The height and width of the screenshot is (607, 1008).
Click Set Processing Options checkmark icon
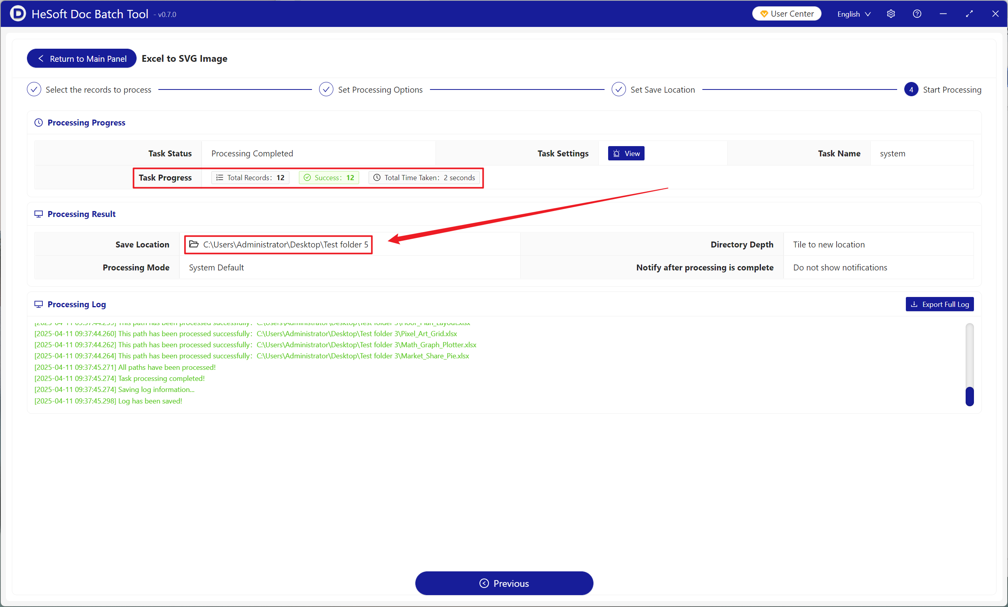[326, 89]
